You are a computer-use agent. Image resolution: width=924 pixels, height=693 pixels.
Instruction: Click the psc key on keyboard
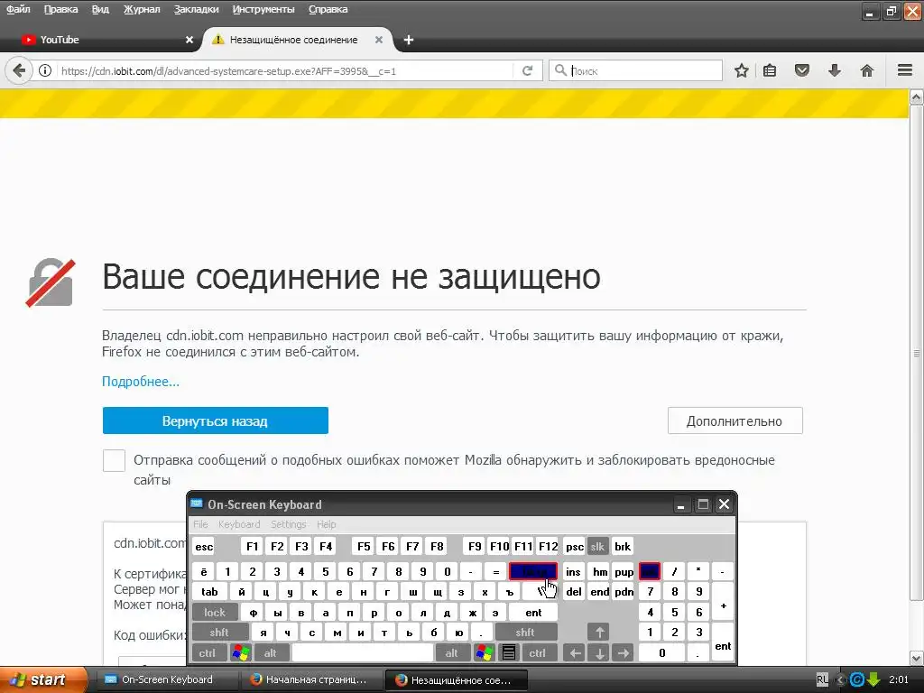[575, 546]
